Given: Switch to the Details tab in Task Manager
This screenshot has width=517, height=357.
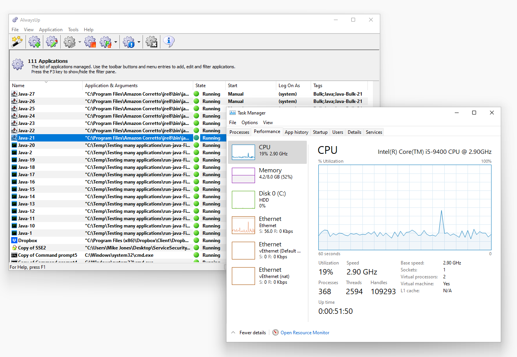Looking at the screenshot, I should [x=354, y=132].
